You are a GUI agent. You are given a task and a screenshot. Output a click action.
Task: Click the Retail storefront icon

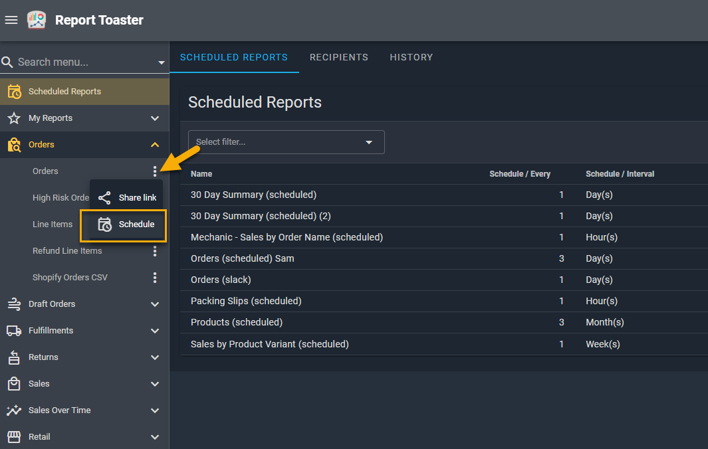[14, 437]
